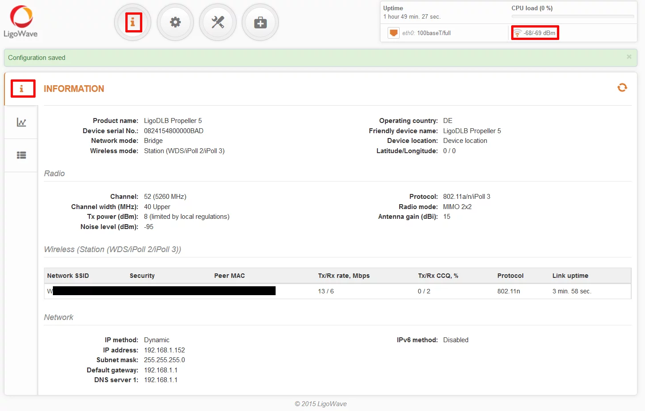Click the LigoWave logo

click(x=21, y=21)
